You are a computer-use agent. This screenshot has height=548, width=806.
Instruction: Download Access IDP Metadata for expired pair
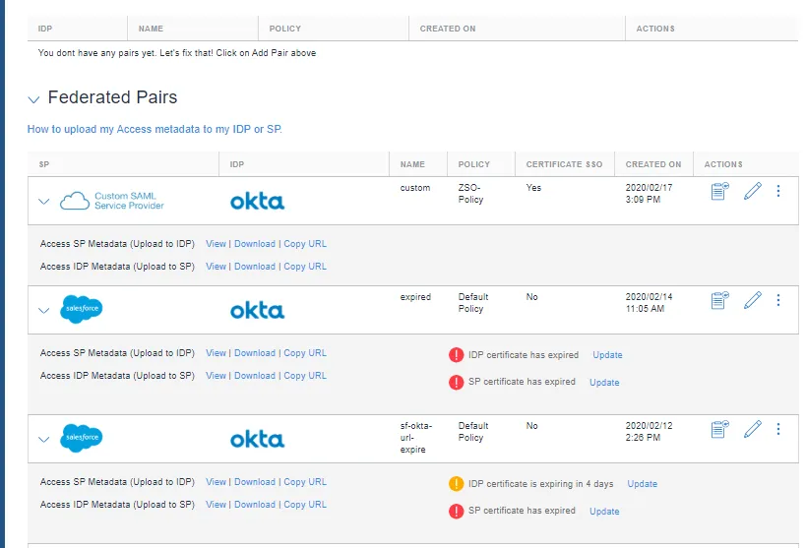pos(255,376)
